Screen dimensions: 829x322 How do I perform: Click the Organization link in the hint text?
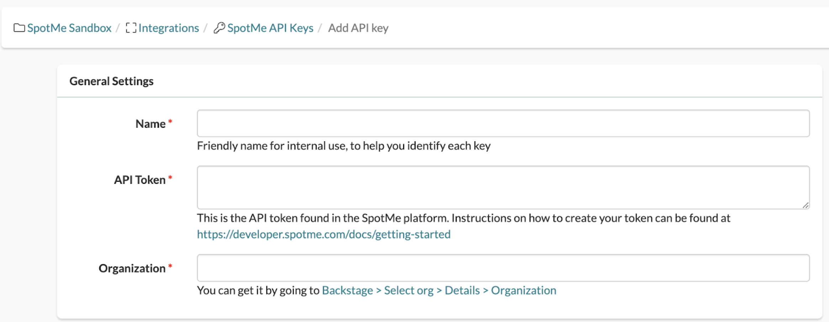pos(523,290)
